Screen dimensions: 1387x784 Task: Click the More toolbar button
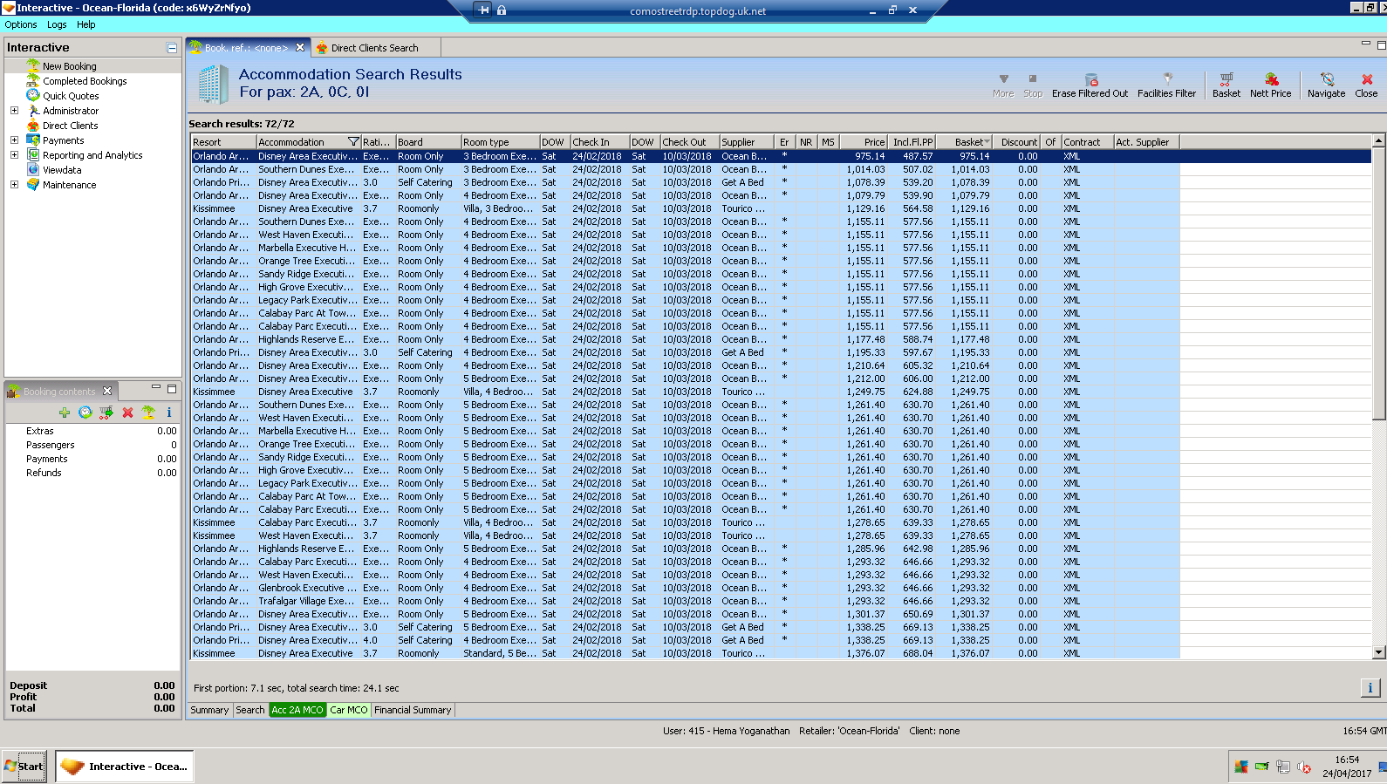(x=1003, y=85)
